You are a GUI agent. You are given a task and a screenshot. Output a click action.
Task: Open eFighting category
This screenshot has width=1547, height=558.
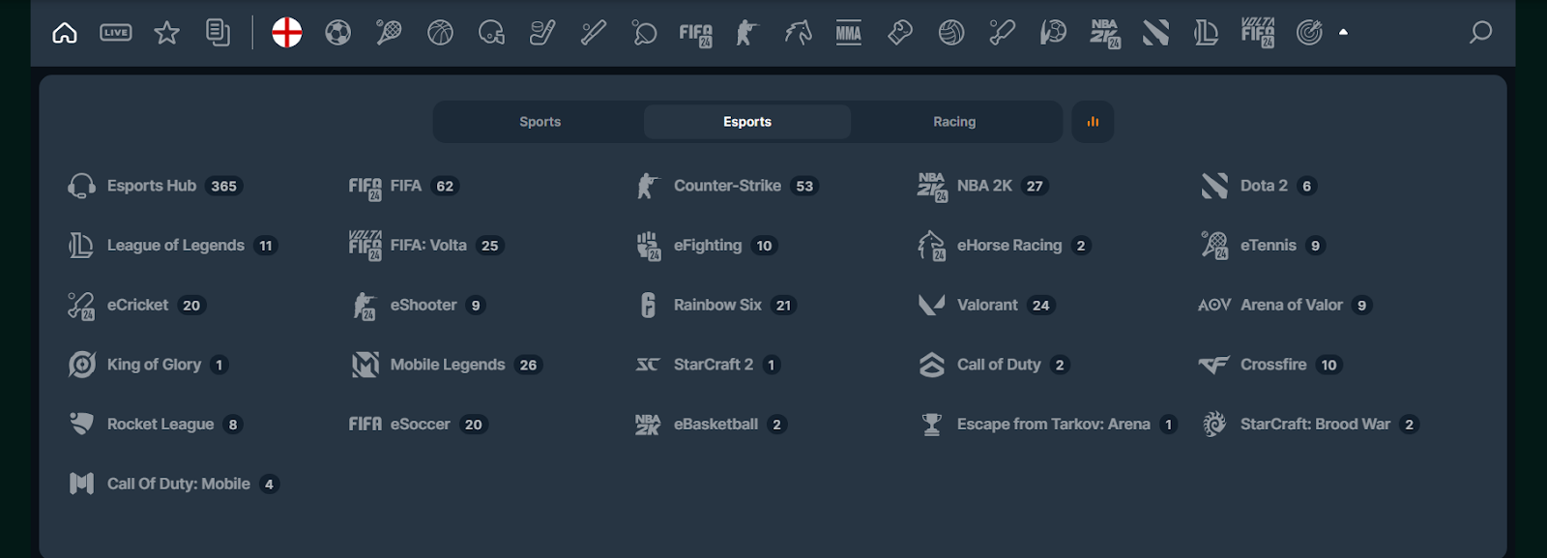coord(706,246)
